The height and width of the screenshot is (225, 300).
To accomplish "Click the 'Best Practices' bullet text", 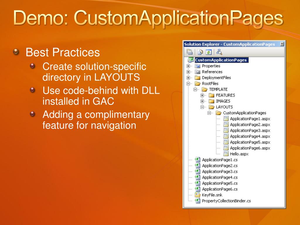I will pyautogui.click(x=63, y=52).
